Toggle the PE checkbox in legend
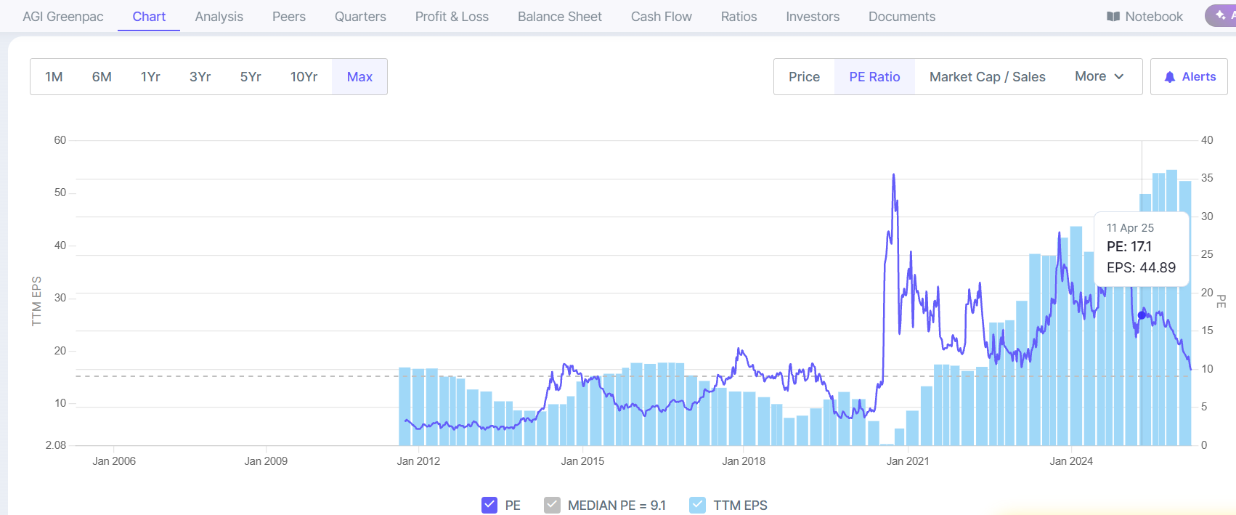Image resolution: width=1236 pixels, height=515 pixels. coord(489,505)
